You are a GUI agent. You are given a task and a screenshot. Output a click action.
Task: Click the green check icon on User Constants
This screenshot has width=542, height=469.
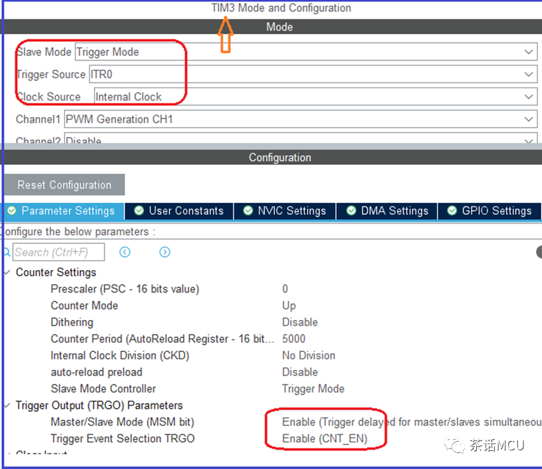(x=139, y=211)
